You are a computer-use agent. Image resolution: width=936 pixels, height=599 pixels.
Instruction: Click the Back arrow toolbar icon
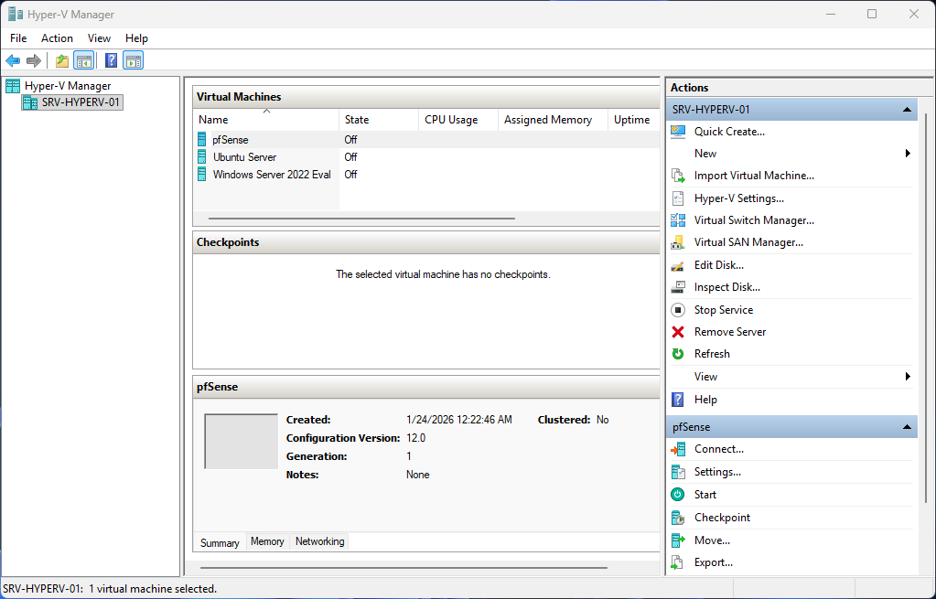click(13, 61)
